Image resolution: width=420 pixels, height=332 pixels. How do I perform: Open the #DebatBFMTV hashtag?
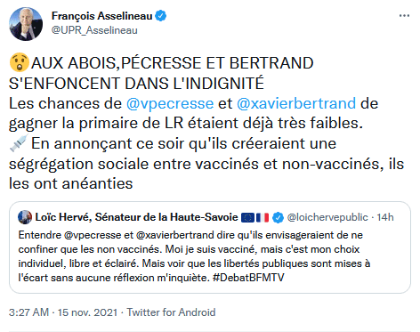click(x=248, y=278)
